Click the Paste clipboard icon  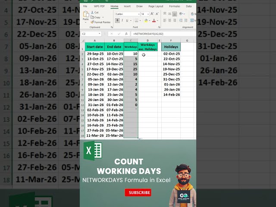(86, 14)
